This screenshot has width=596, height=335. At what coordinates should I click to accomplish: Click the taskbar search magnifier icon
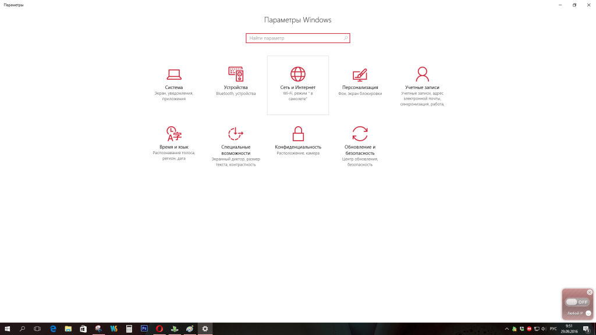(23, 329)
